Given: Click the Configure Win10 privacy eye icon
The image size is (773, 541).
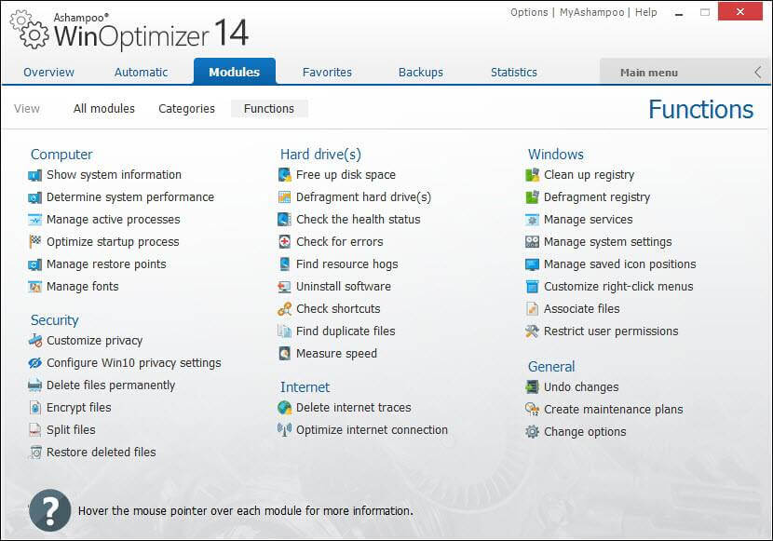Looking at the screenshot, I should coord(35,363).
